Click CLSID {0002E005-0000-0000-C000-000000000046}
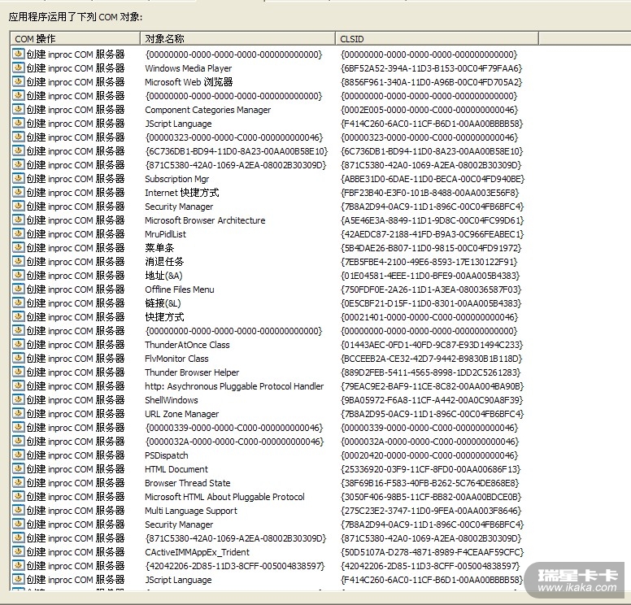The height and width of the screenshot is (605, 631). 429,110
